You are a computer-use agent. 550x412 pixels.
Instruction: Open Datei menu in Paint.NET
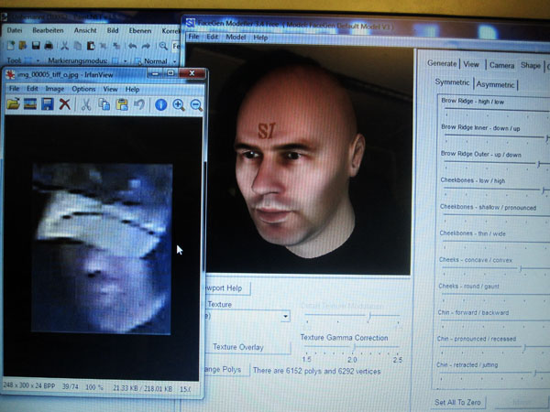[x=15, y=30]
